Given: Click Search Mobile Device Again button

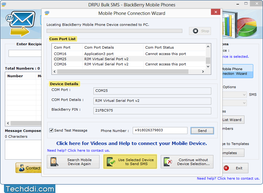Looking at the screenshot, I should click(73, 162).
